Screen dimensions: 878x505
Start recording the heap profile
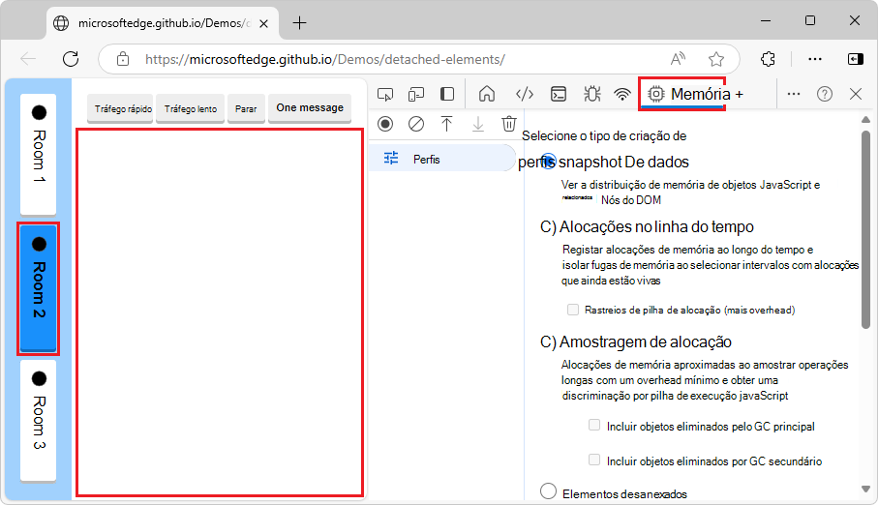coord(385,124)
